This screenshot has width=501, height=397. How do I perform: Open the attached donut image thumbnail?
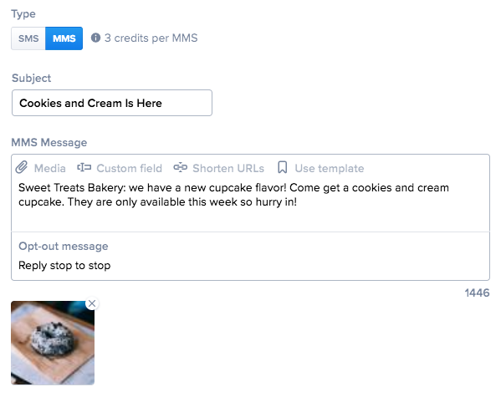click(x=53, y=343)
